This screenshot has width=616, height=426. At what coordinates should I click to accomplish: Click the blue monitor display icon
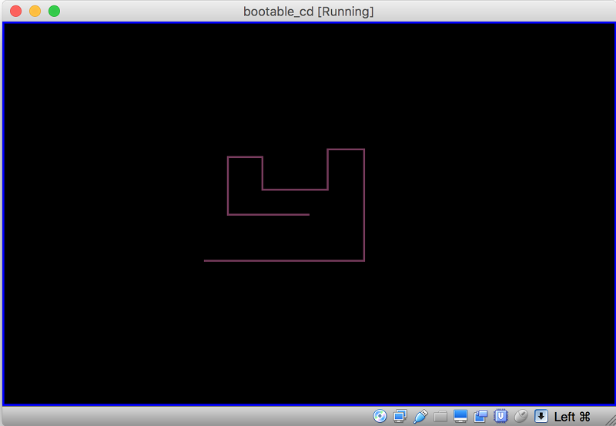tap(460, 417)
